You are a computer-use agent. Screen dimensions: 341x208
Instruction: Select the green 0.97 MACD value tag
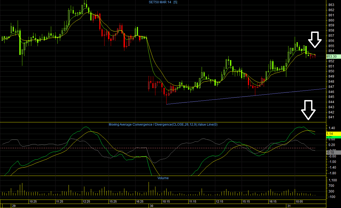tap(333, 136)
